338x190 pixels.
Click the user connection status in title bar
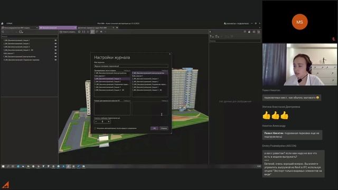tap(237, 23)
